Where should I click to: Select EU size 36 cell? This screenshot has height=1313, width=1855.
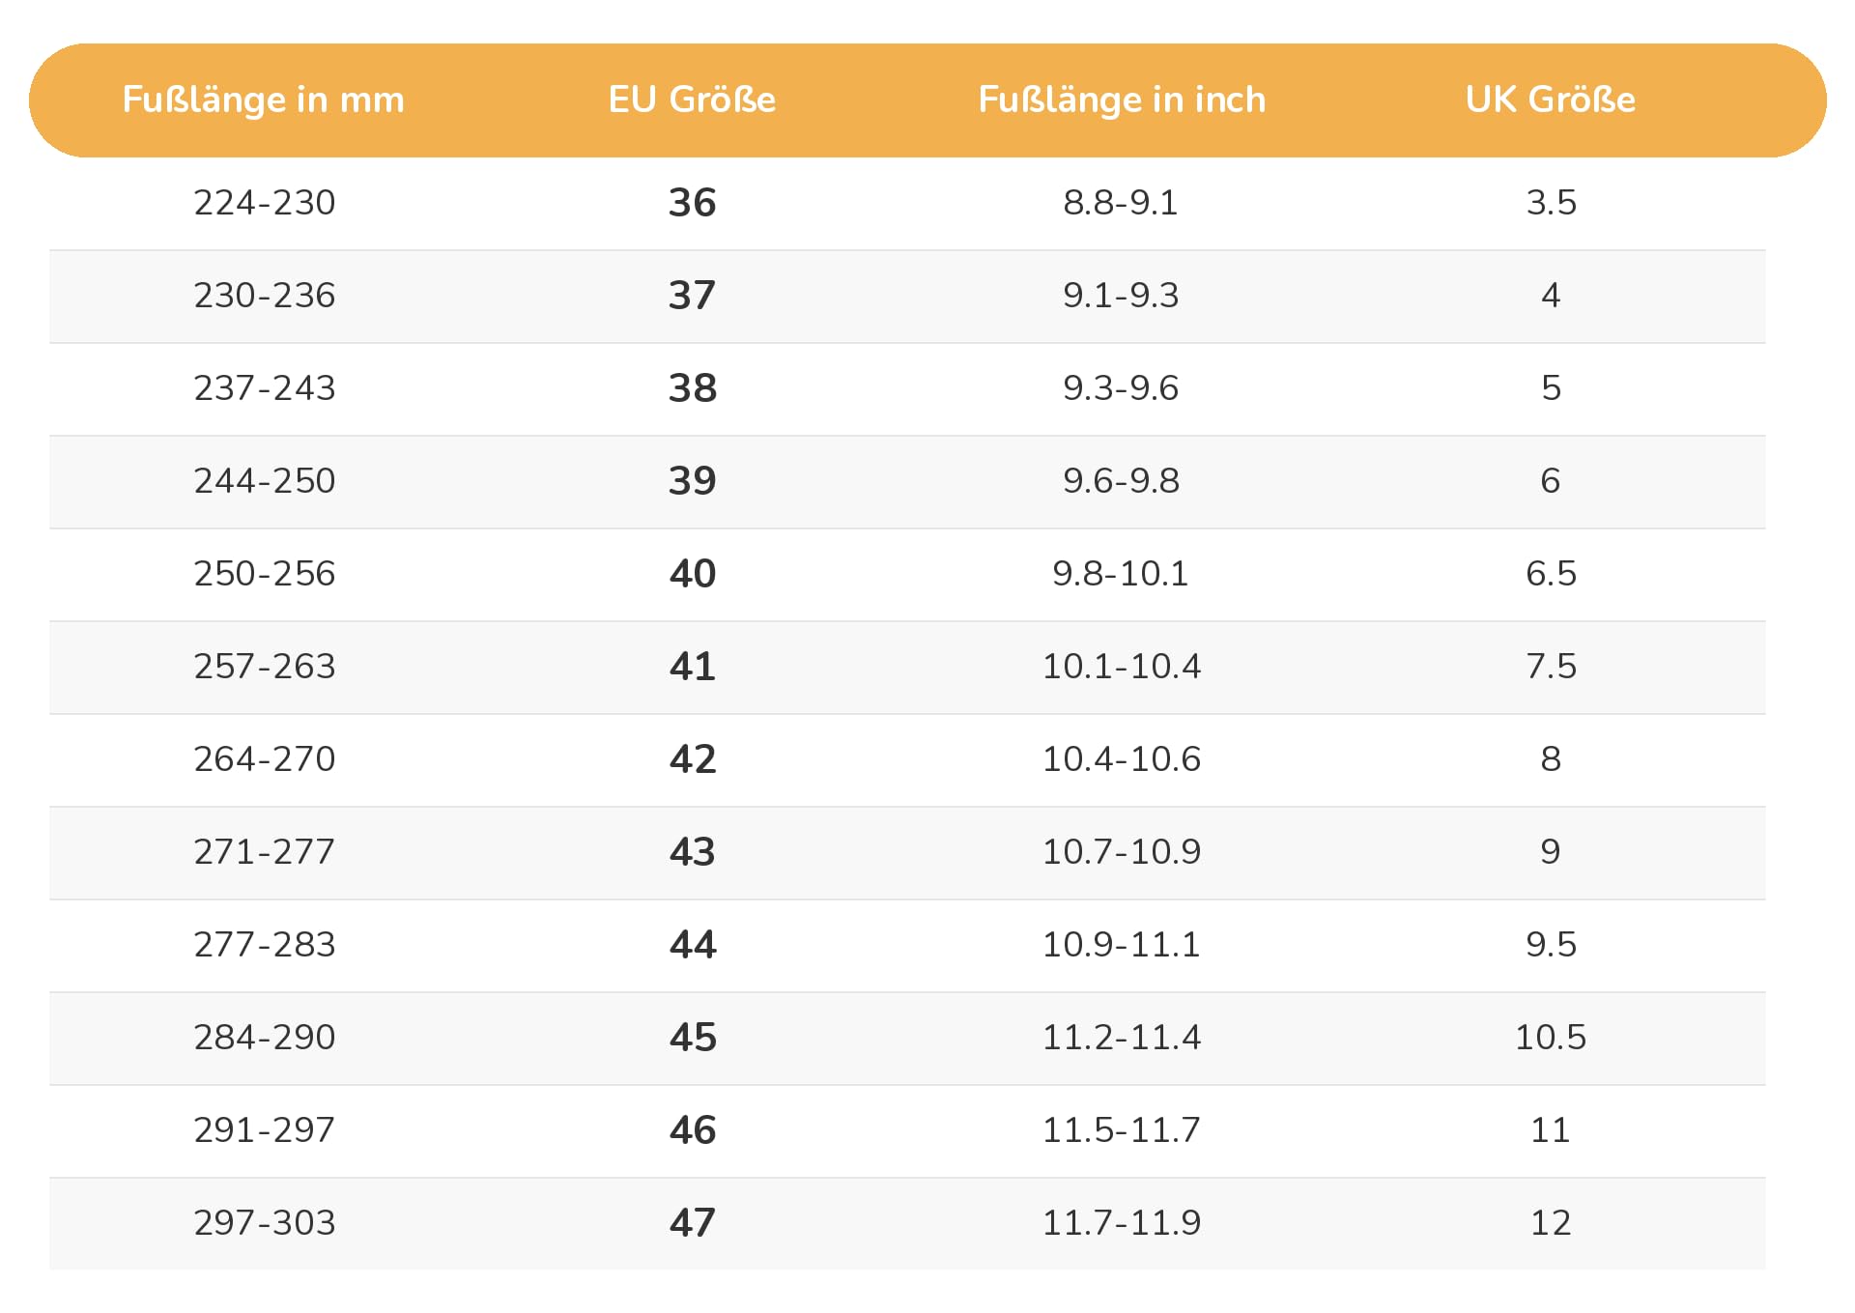(x=692, y=203)
